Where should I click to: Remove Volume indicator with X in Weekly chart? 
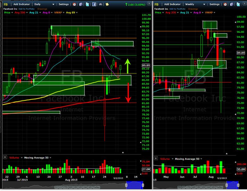(x=156, y=158)
